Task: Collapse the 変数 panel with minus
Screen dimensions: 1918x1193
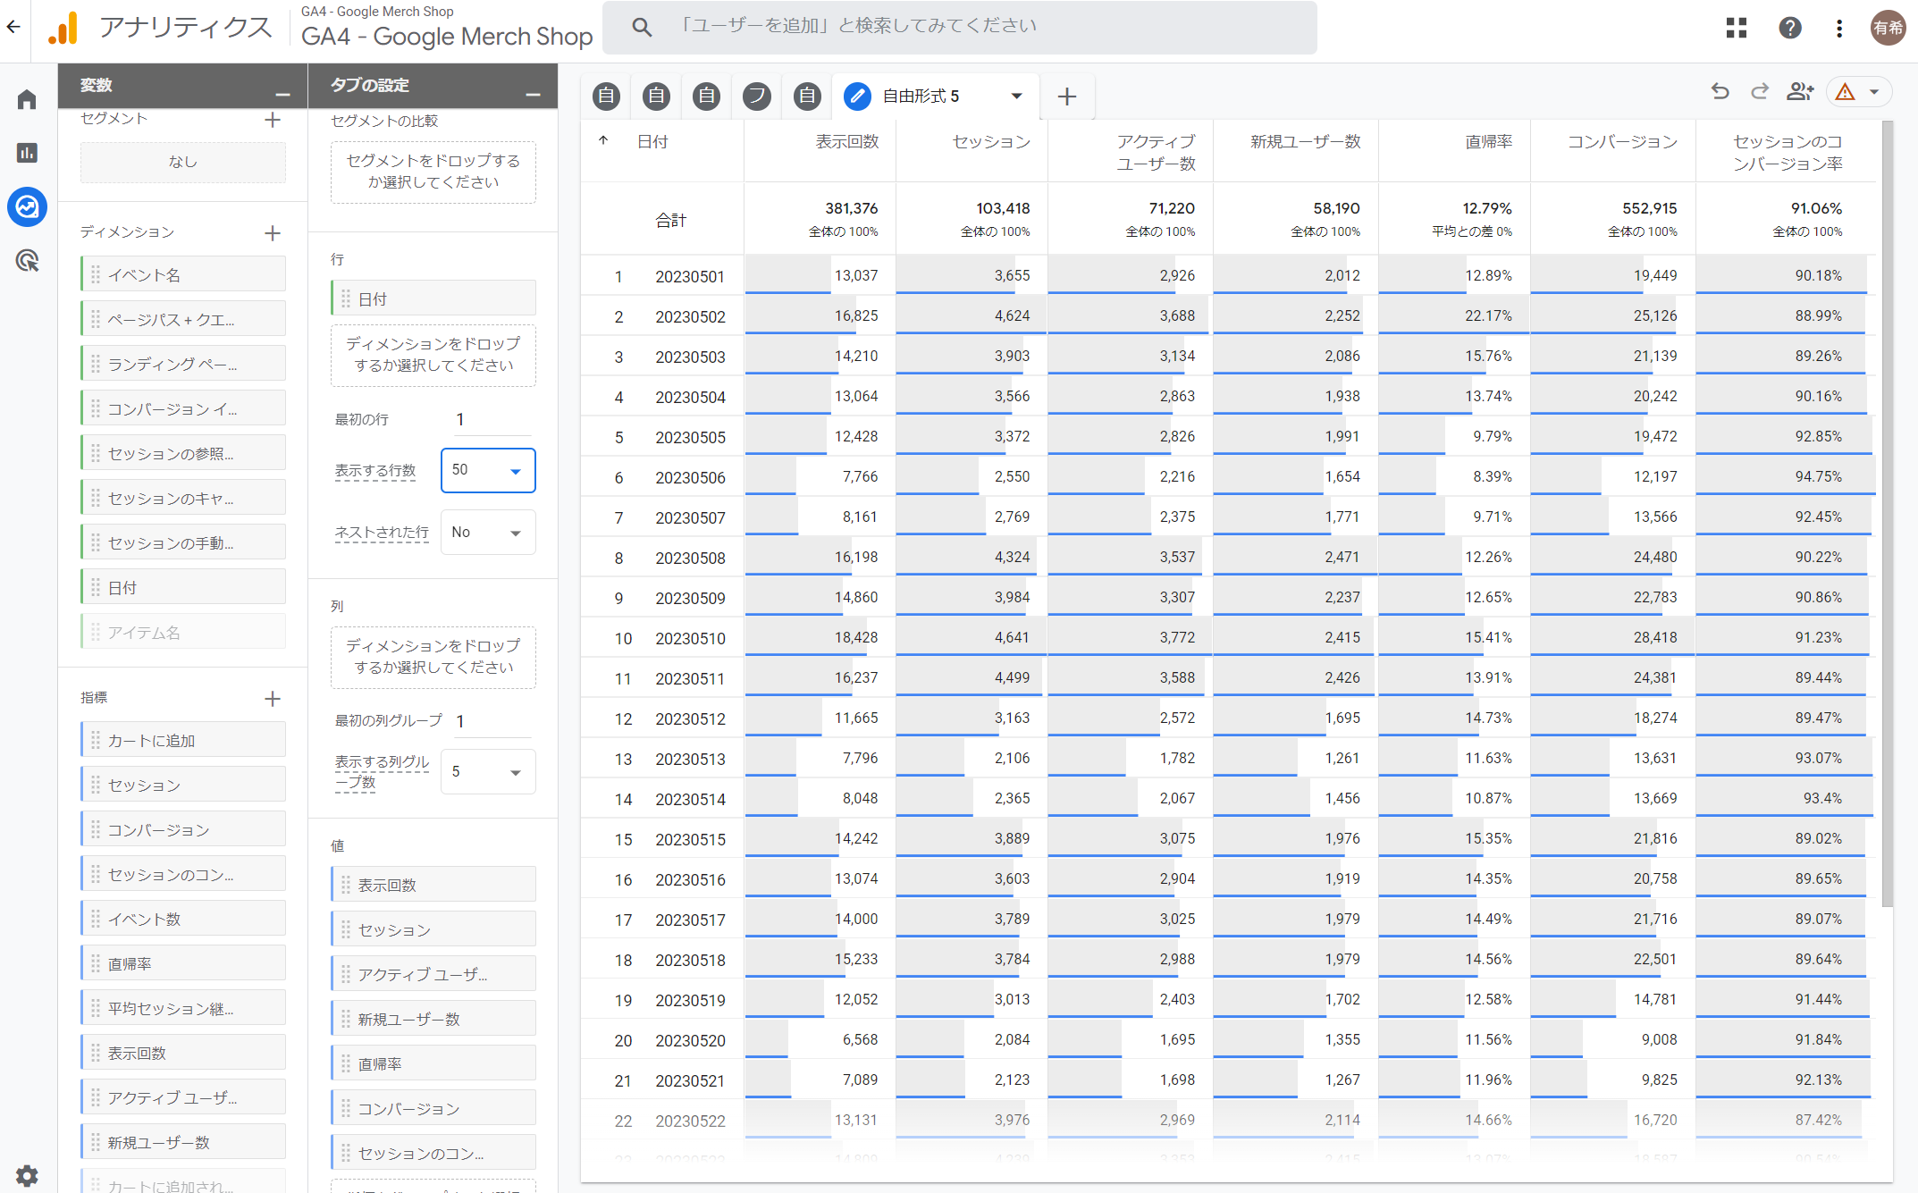Action: click(282, 94)
